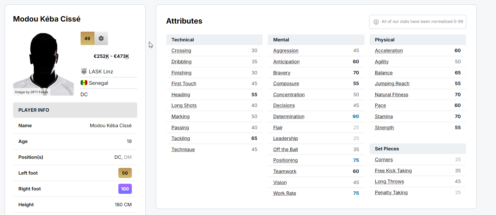Click the Jumping Reach attribute label
Viewport: 496px width, 215px height.
392,83
